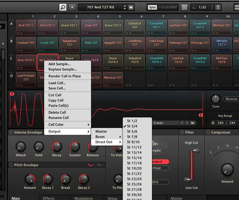The height and width of the screenshot is (200, 239).
Task: Switch to the Setup tab
Action: [112, 198]
